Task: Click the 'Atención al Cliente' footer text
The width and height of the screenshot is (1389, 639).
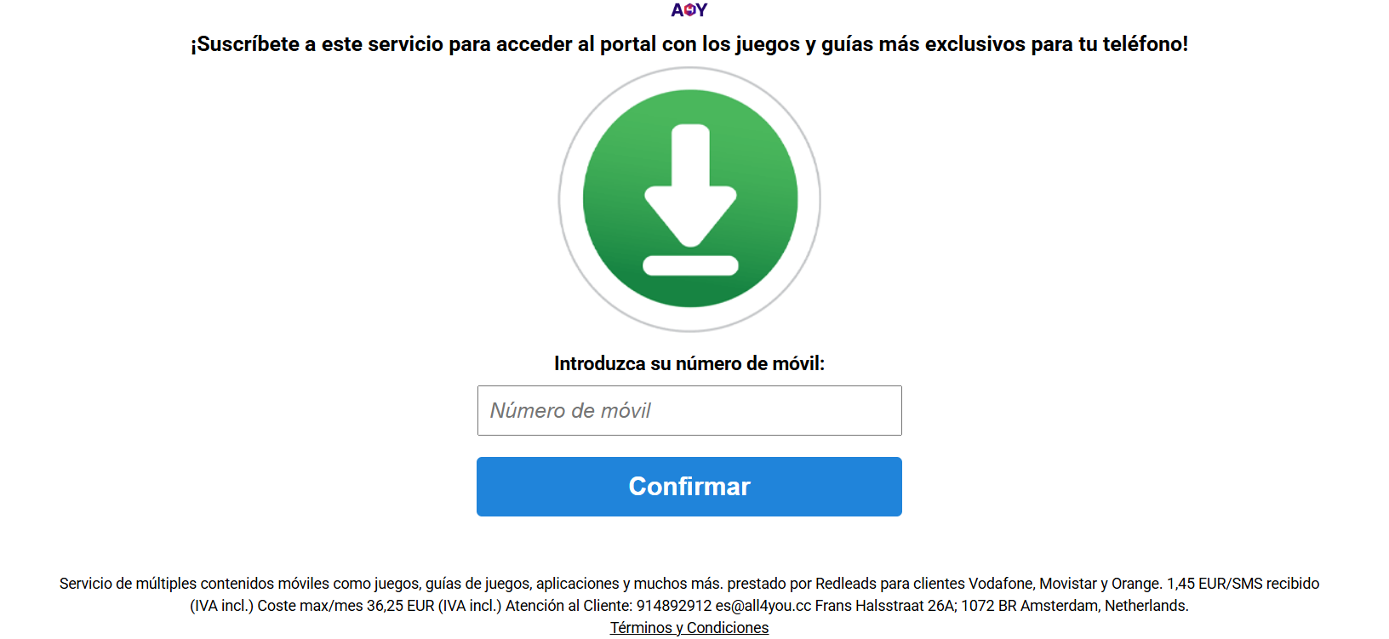Action: pos(569,606)
